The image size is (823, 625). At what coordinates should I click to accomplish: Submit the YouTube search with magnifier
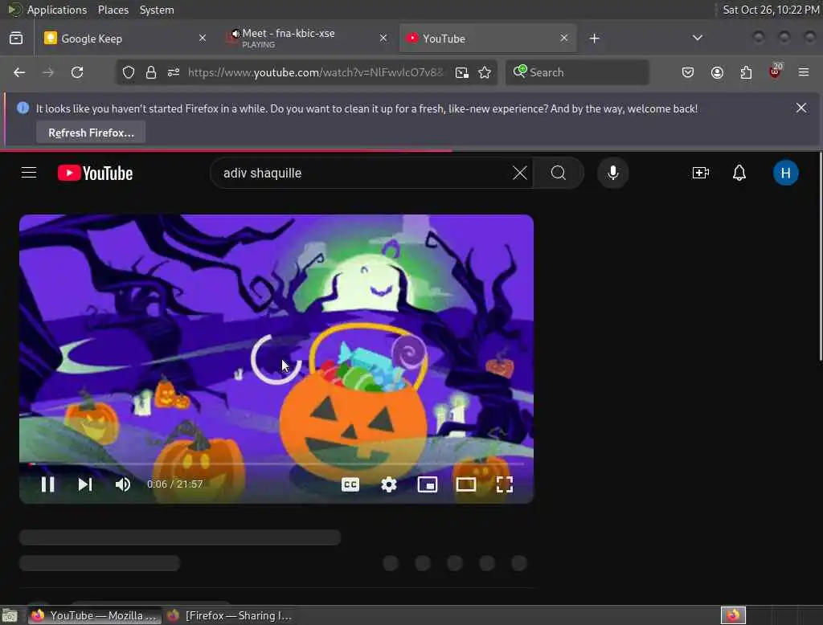click(x=559, y=173)
